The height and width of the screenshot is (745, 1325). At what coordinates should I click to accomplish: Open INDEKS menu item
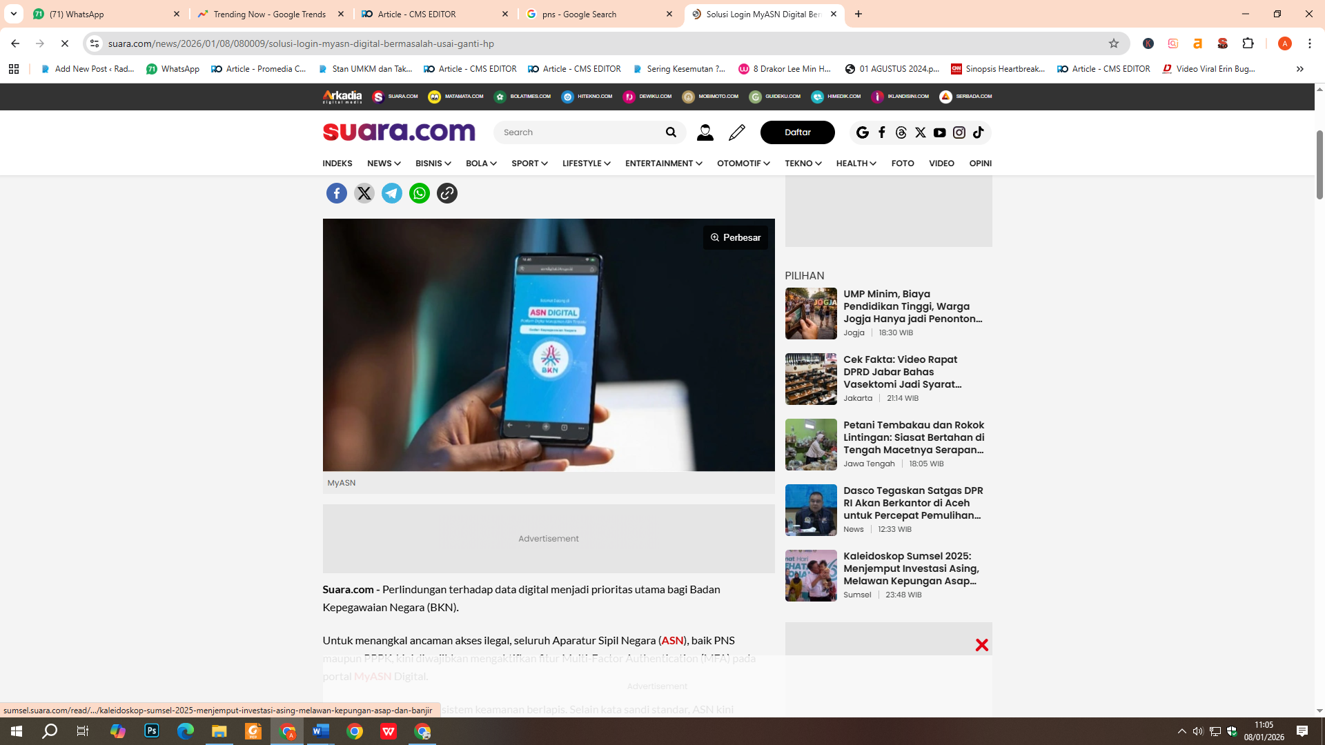click(337, 163)
